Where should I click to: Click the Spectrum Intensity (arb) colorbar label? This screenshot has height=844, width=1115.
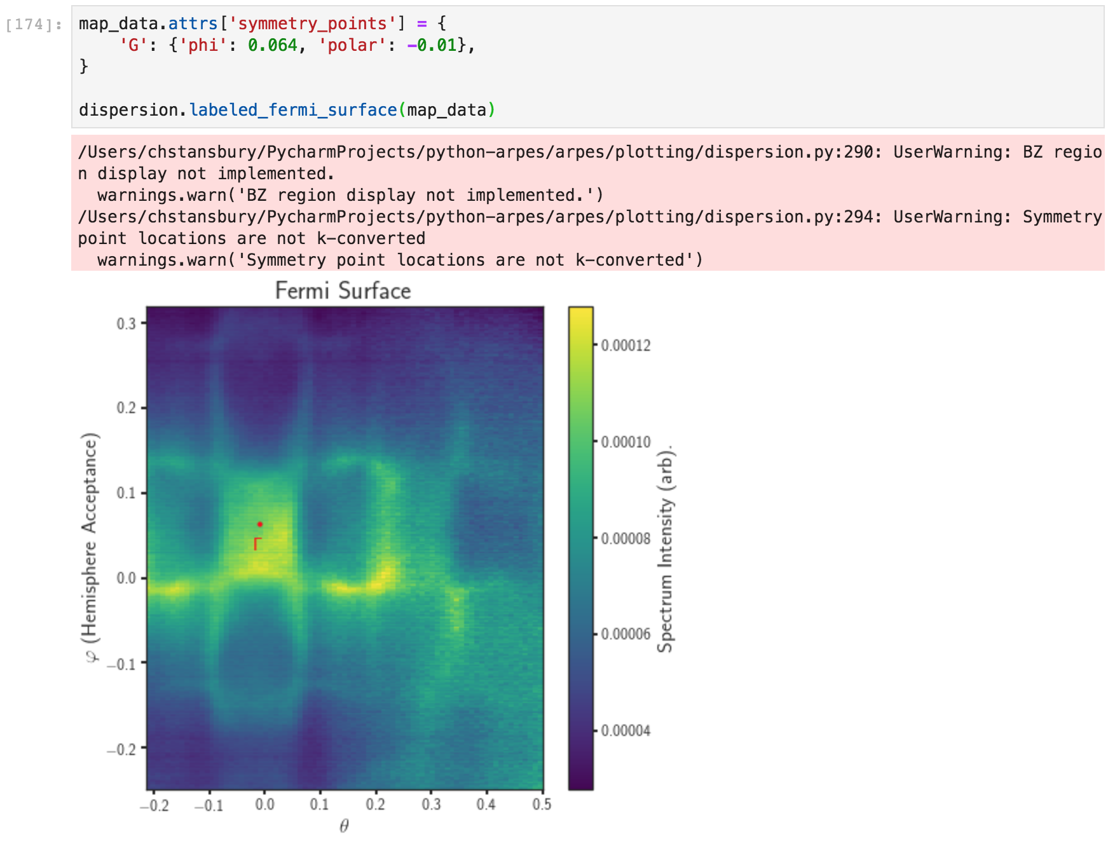tap(666, 549)
